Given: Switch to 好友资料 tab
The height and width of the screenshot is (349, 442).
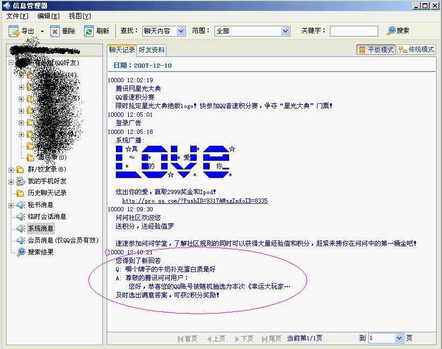Looking at the screenshot, I should [151, 50].
